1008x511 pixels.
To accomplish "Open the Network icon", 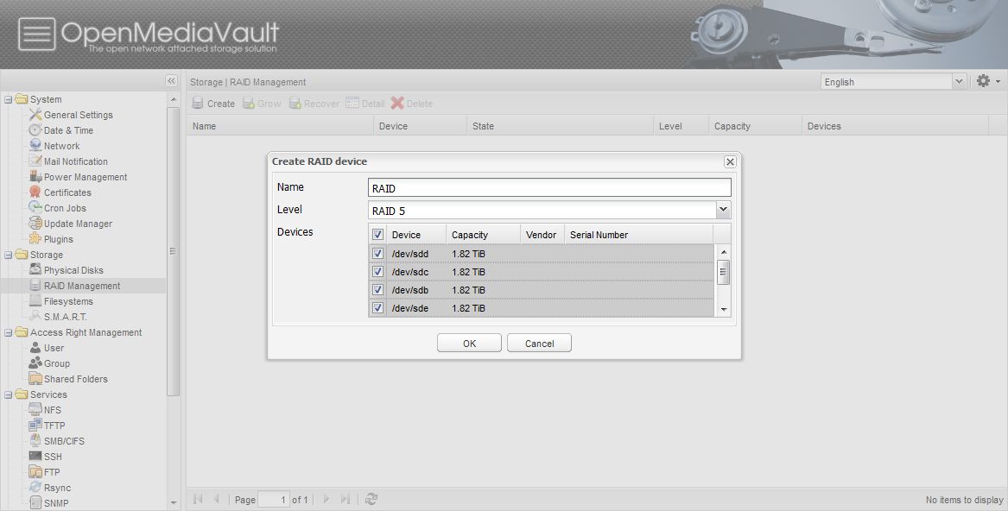I will point(35,146).
